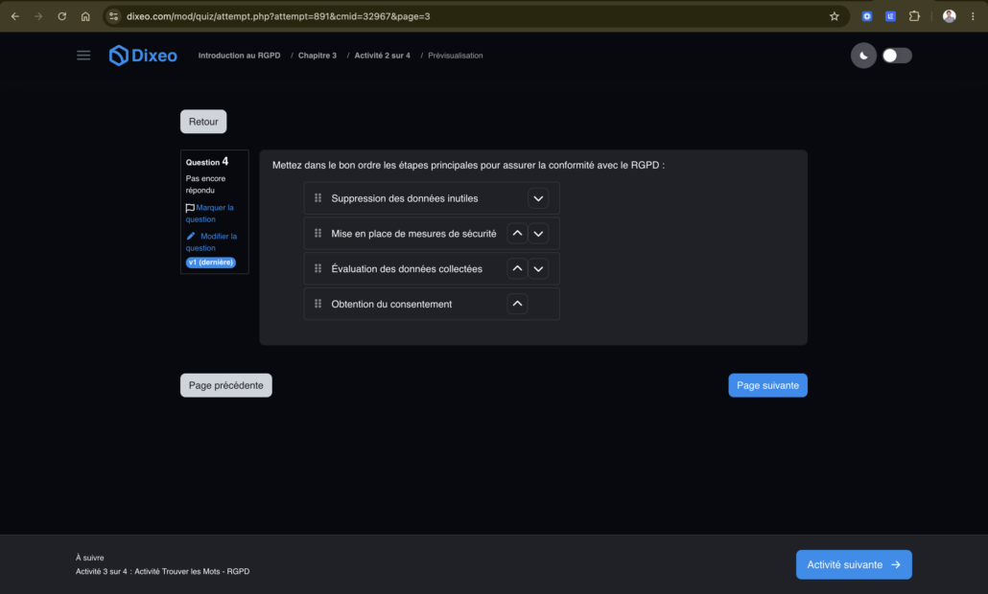The image size is (988, 594).
Task: Move 'Obtention du consentement' up
Action: click(517, 304)
